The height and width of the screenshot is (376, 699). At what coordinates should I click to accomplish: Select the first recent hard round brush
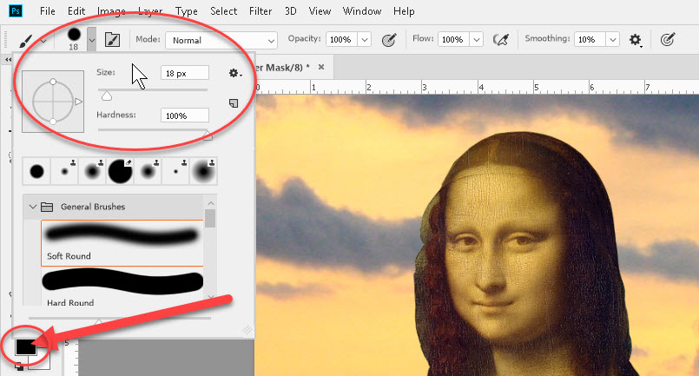click(36, 171)
